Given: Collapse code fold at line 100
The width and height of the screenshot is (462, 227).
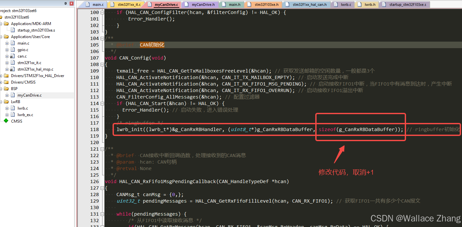Looking at the screenshot, I should 102,12.
